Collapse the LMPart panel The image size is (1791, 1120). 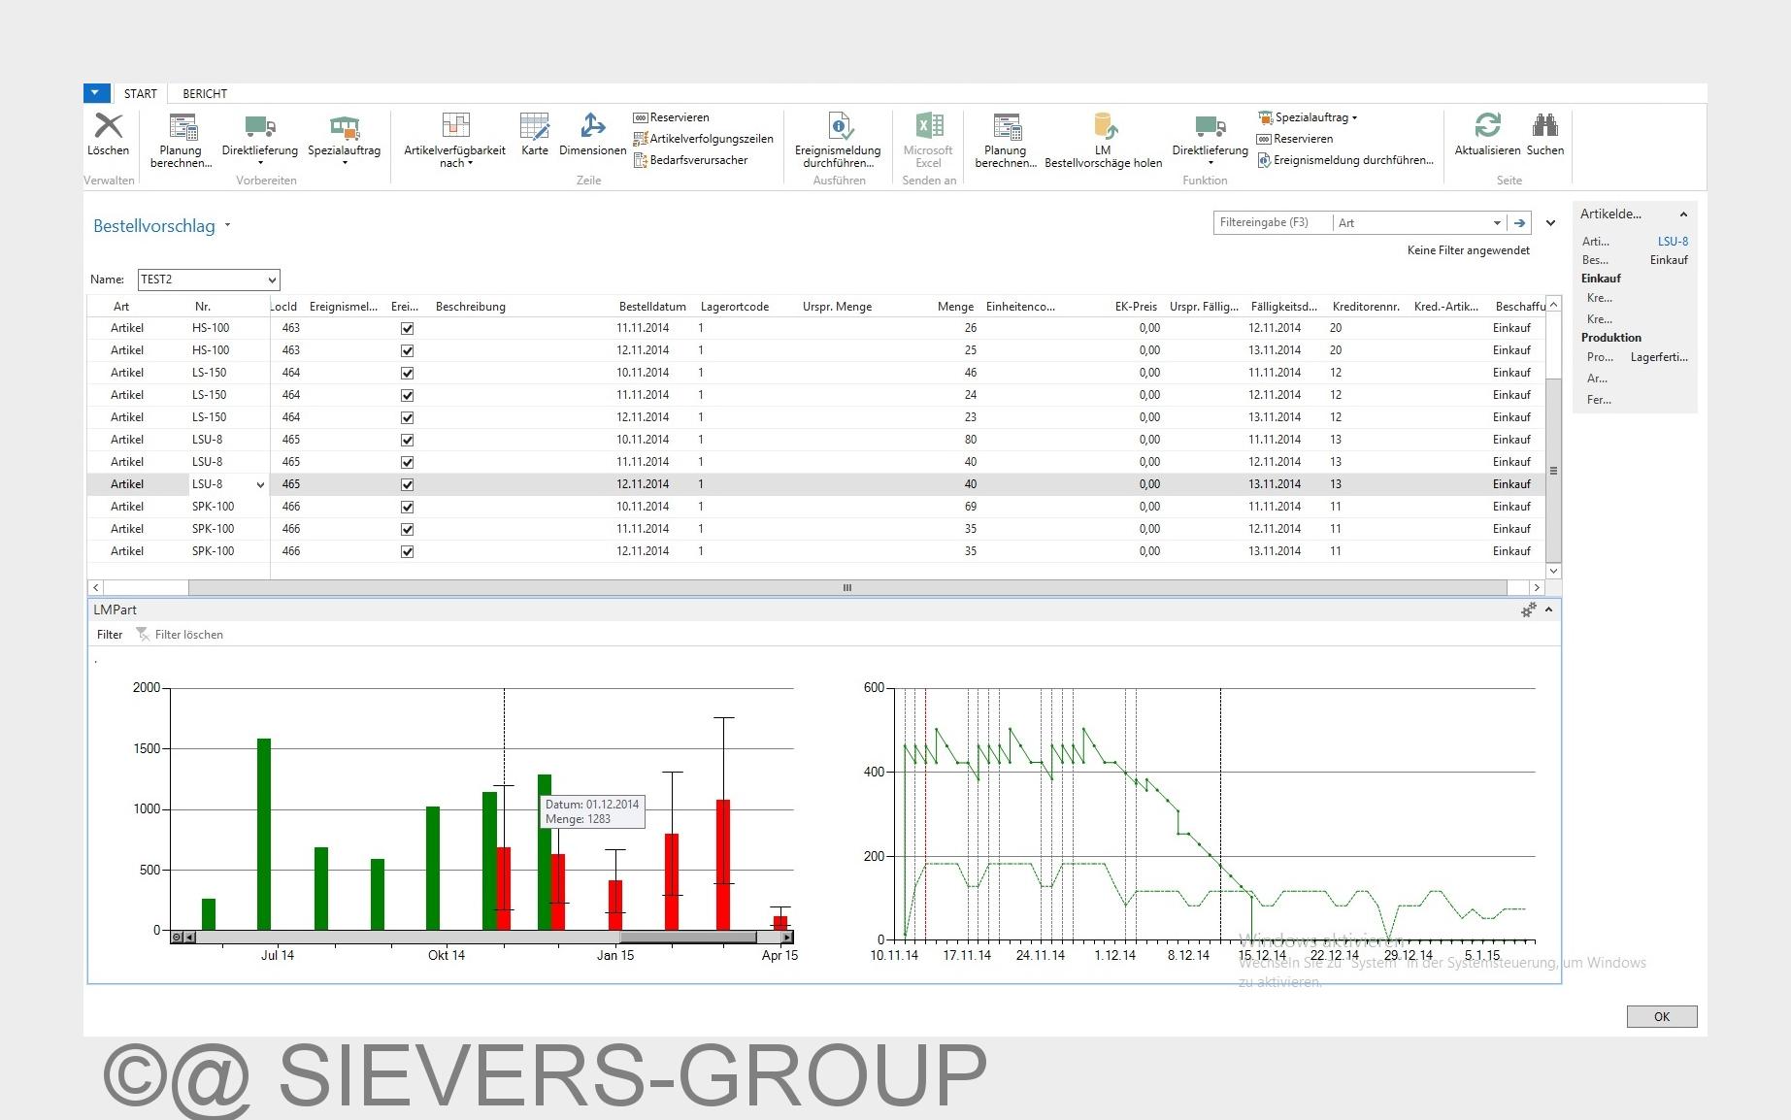(x=1549, y=609)
